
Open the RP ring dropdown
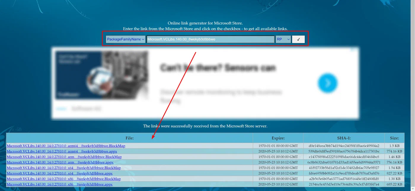pyautogui.click(x=283, y=39)
